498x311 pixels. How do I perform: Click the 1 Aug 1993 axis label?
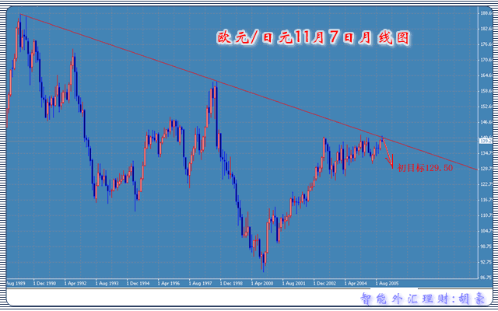pos(107,281)
